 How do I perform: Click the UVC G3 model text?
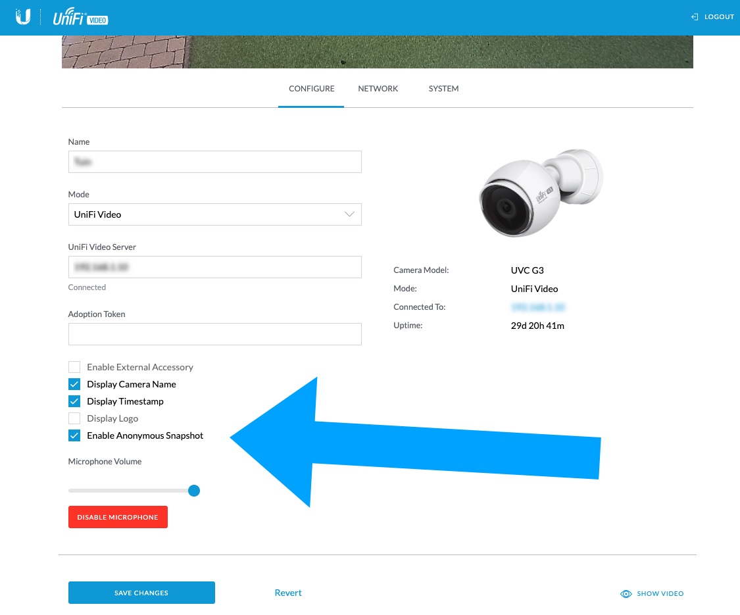(x=527, y=270)
